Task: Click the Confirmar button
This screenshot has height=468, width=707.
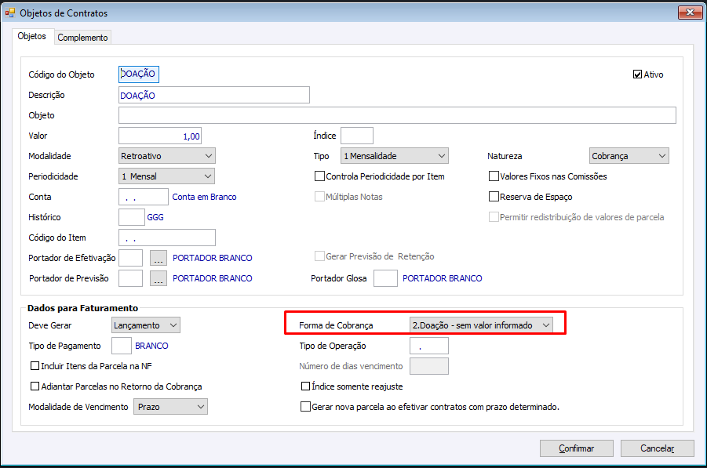Action: pos(576,448)
